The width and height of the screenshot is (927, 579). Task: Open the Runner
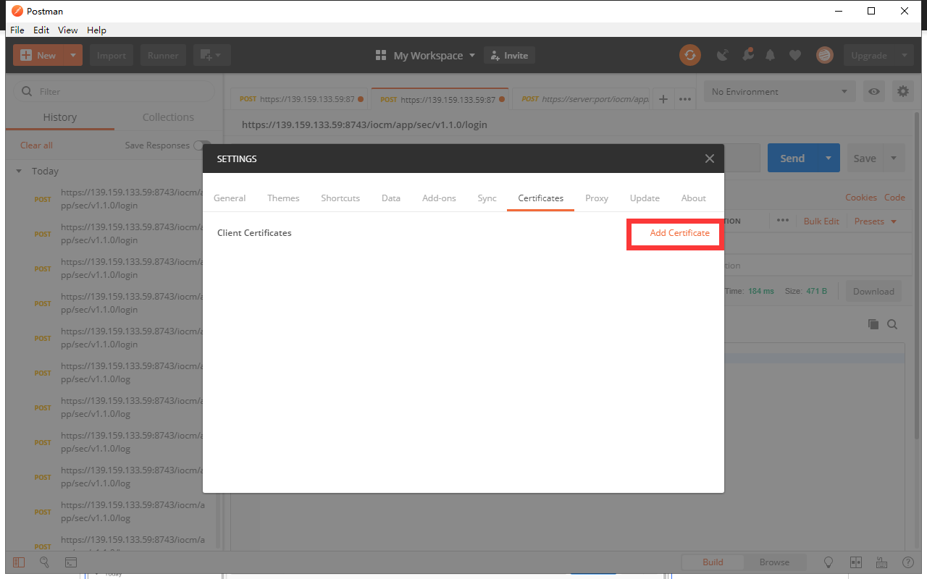[164, 55]
